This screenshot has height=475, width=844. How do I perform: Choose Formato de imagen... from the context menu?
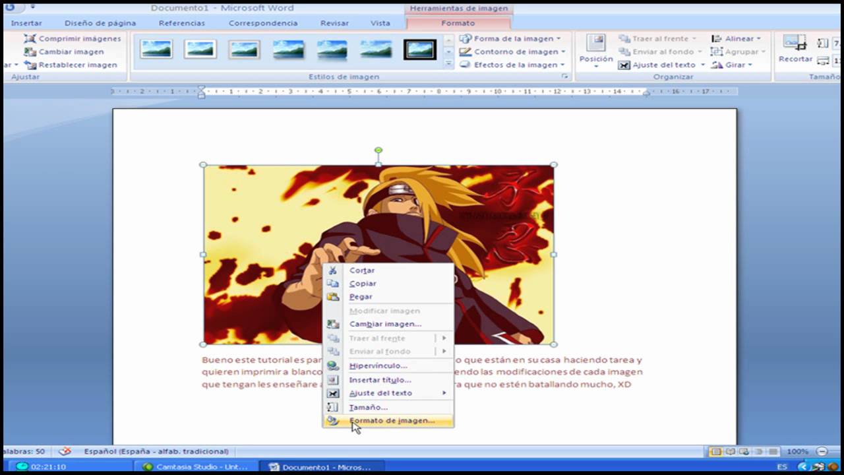[x=388, y=421]
